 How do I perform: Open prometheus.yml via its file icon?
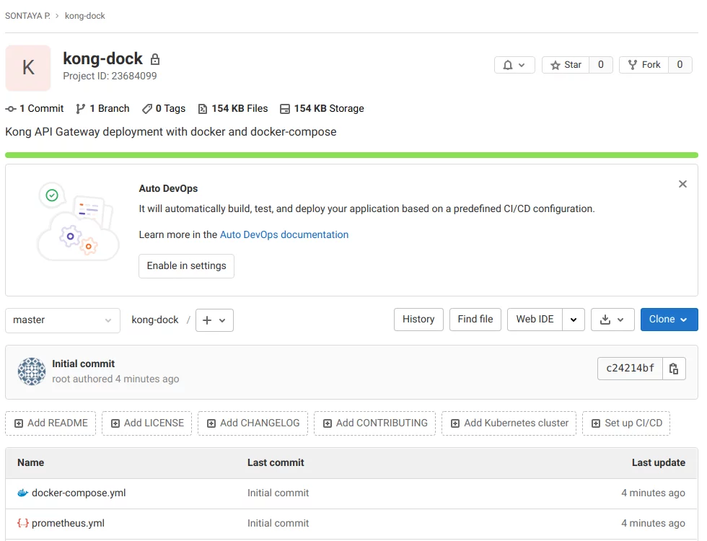(x=22, y=523)
